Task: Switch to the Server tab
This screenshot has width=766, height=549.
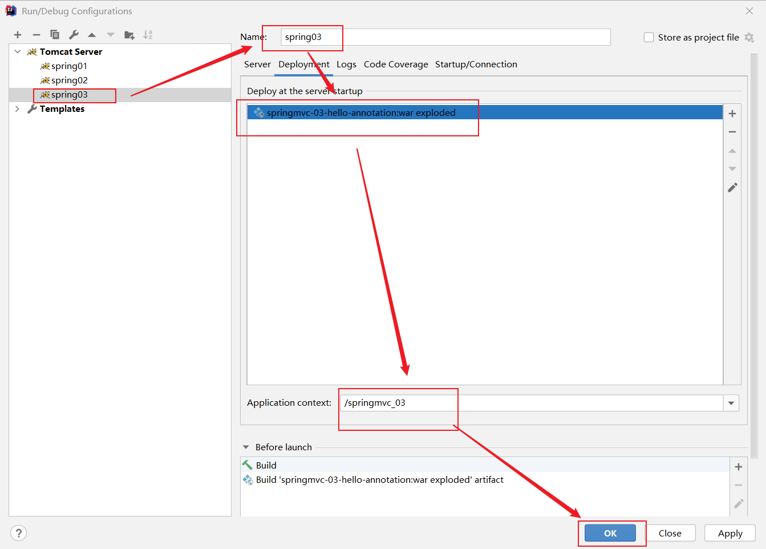Action: (x=257, y=64)
